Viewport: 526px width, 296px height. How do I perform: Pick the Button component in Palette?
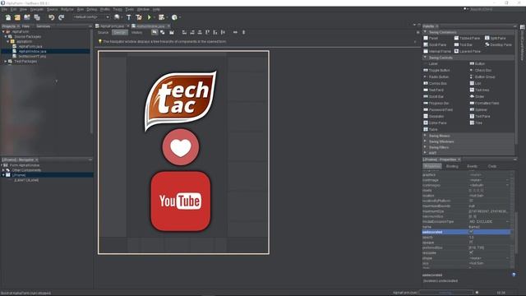pos(478,64)
